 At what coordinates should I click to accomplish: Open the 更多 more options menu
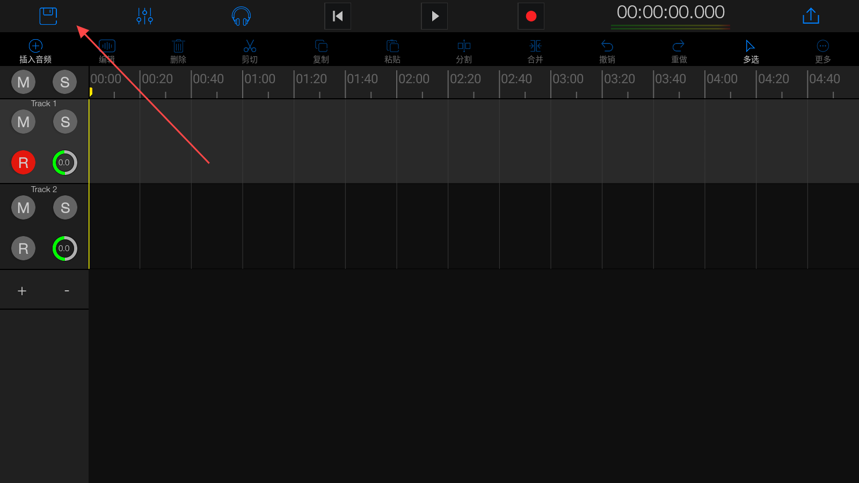pyautogui.click(x=822, y=51)
